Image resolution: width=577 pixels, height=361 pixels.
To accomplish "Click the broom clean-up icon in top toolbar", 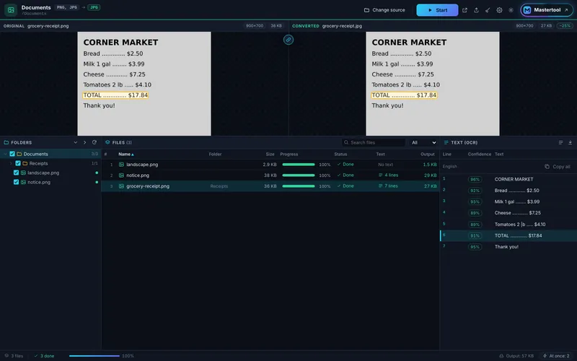I will (488, 10).
